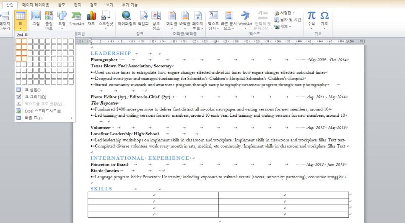The height and width of the screenshot is (223, 405).
Task: Open the 하이퍼링크 (Hyperlink) tool
Action: click(127, 19)
